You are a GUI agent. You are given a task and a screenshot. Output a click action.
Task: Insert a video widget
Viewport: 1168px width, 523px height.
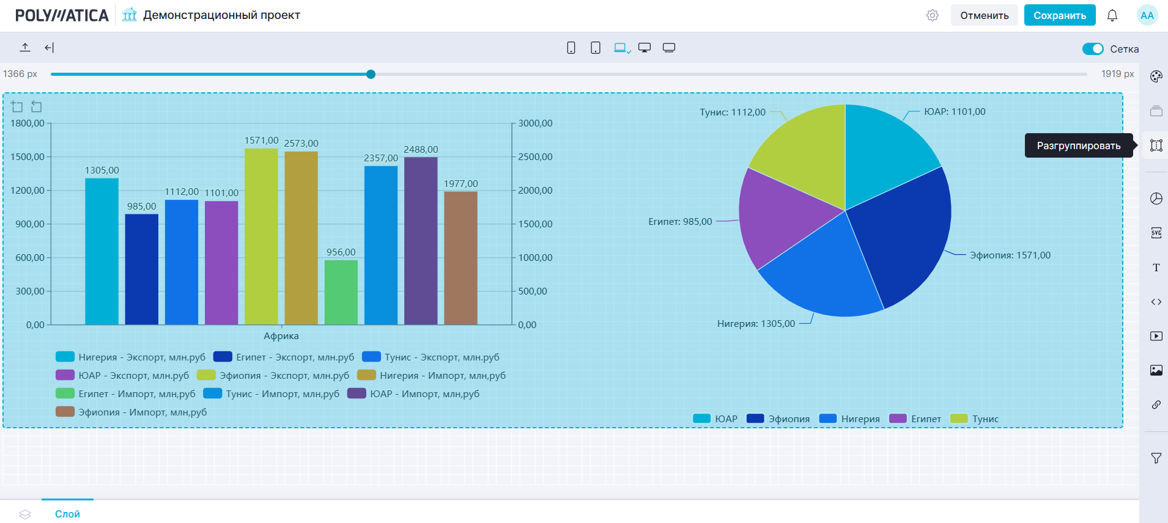tap(1156, 336)
